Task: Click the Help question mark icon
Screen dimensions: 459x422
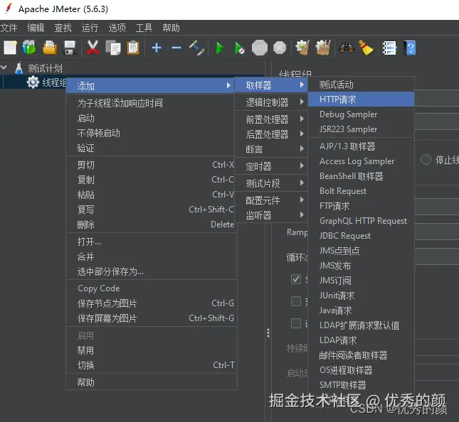Action: (x=410, y=48)
